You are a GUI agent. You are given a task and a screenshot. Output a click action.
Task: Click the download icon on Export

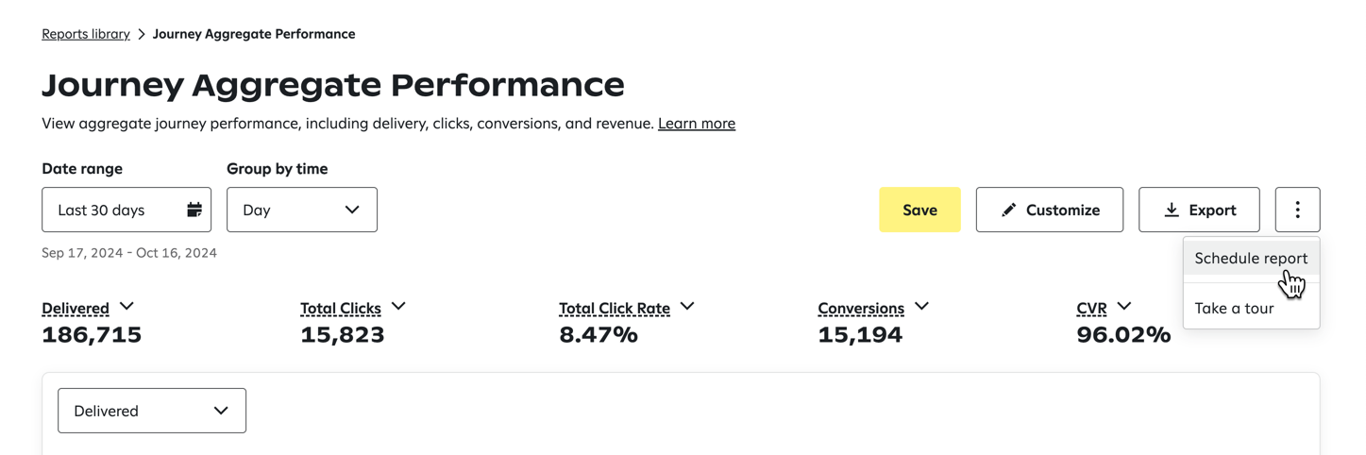point(1171,210)
